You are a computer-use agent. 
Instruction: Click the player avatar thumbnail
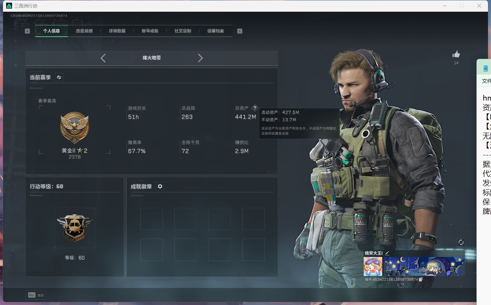tap(373, 266)
